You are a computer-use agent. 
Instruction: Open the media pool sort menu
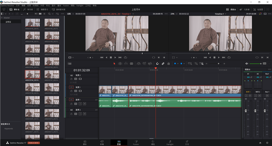(57, 14)
